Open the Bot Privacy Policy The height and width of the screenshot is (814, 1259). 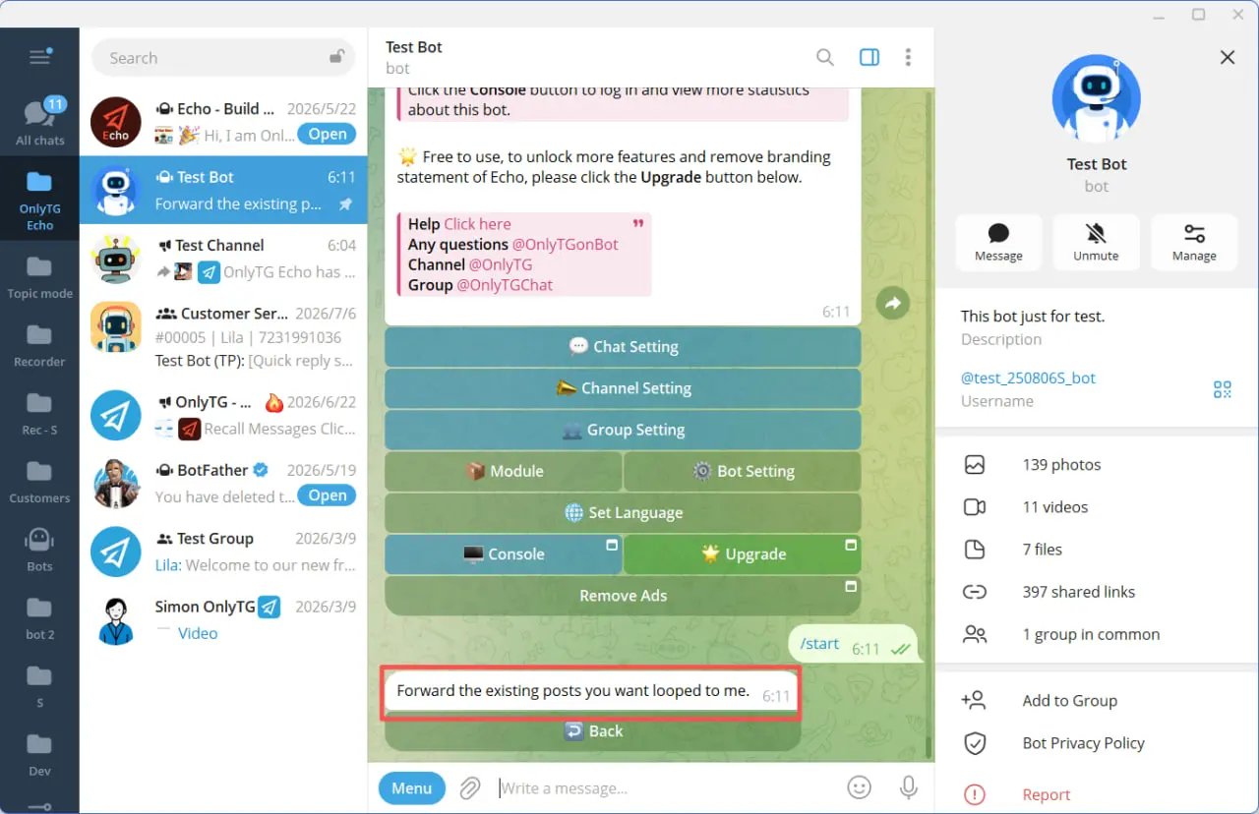pyautogui.click(x=1097, y=743)
